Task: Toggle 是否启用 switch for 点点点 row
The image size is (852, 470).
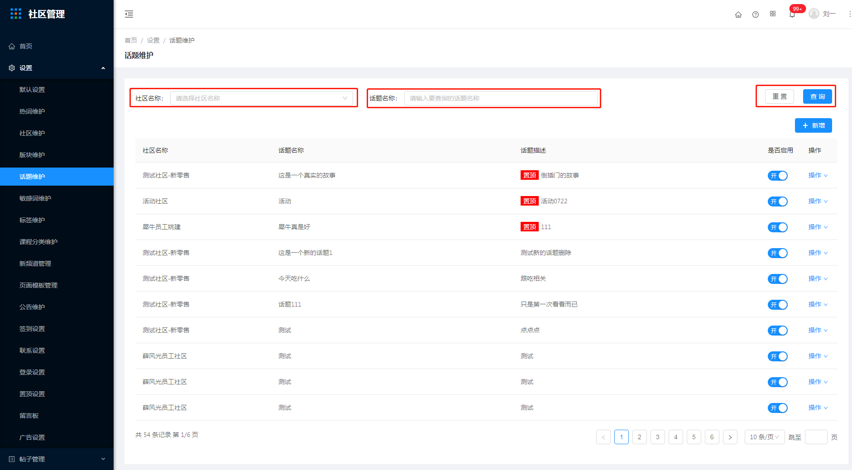Action: 778,331
